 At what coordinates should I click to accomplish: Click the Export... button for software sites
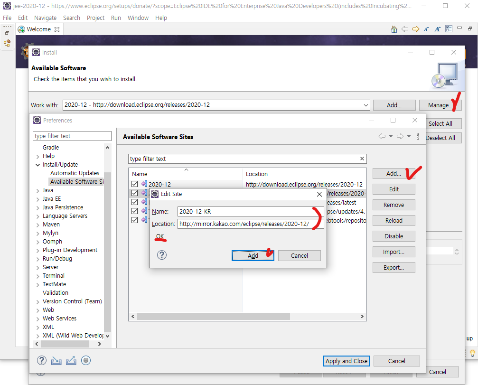click(x=394, y=267)
